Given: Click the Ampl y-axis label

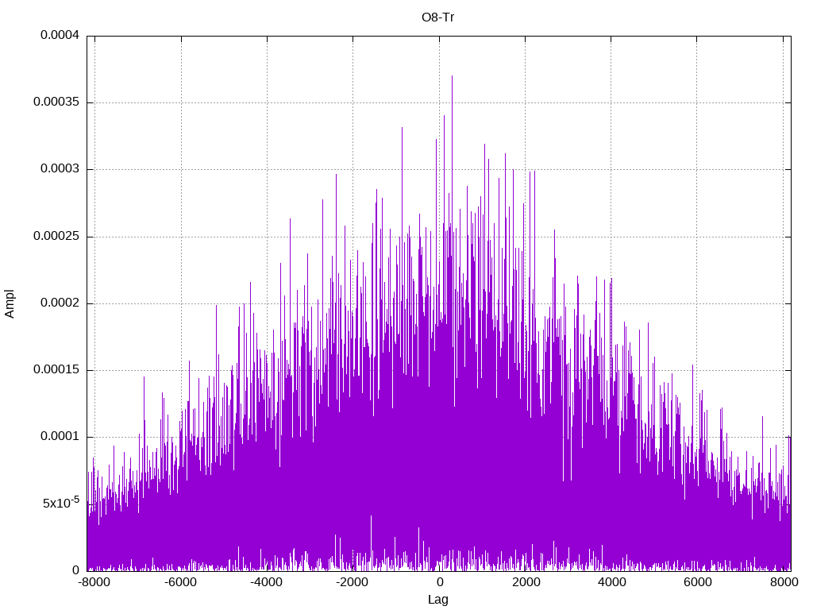Looking at the screenshot, I should 10,303.
